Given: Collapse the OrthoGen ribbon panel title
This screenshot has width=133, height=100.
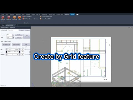Looking at the screenshot, I should coord(27,23).
